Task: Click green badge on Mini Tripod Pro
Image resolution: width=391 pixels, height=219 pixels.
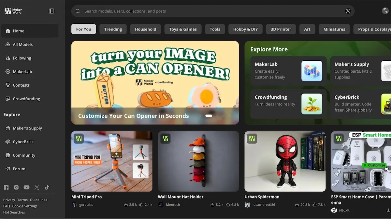Action: point(79,139)
